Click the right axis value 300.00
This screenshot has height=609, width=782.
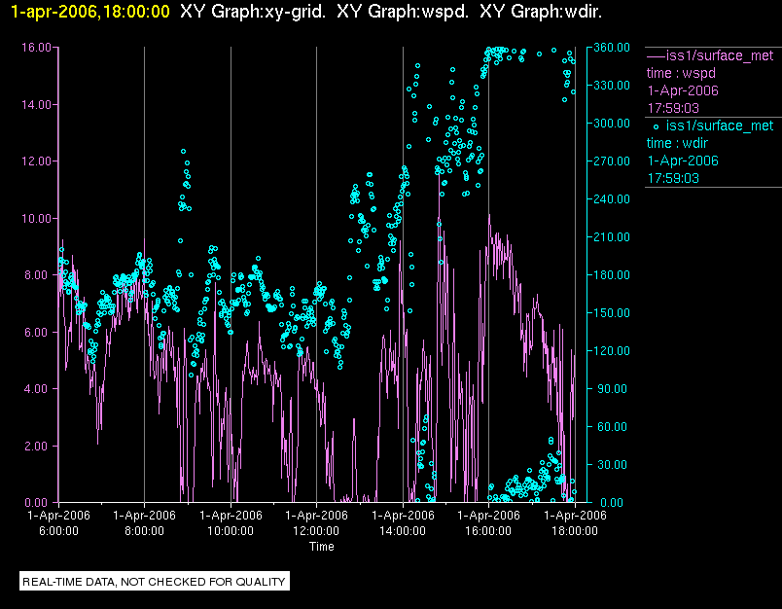point(612,124)
